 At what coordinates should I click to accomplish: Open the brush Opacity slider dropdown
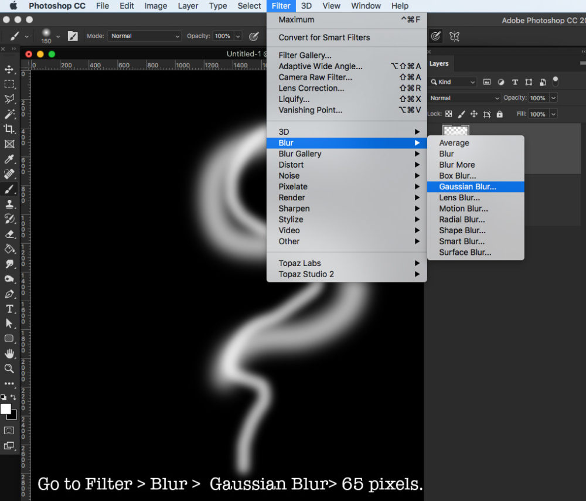[238, 36]
